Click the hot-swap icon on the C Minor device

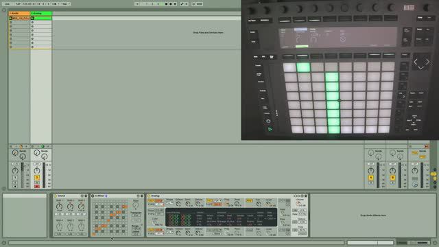coord(138,196)
